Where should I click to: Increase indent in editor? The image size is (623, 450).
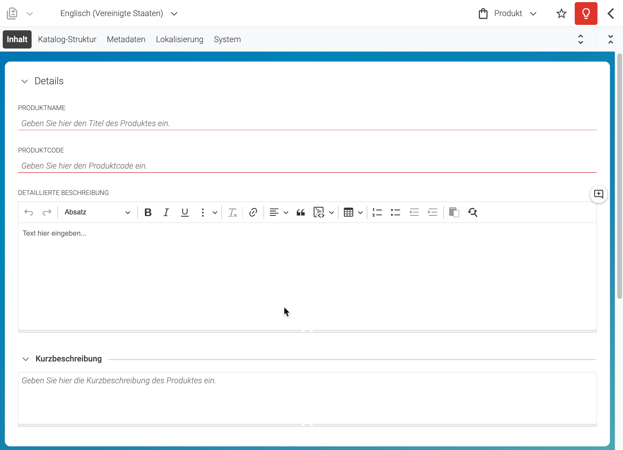click(x=433, y=212)
